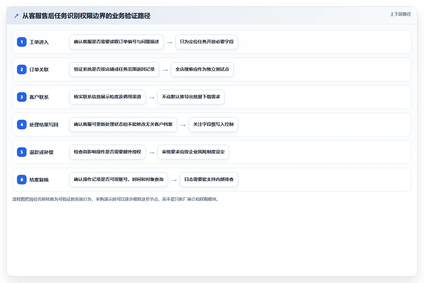Click the arrow in the 客户联系 row
424x283 pixels.
[152, 97]
